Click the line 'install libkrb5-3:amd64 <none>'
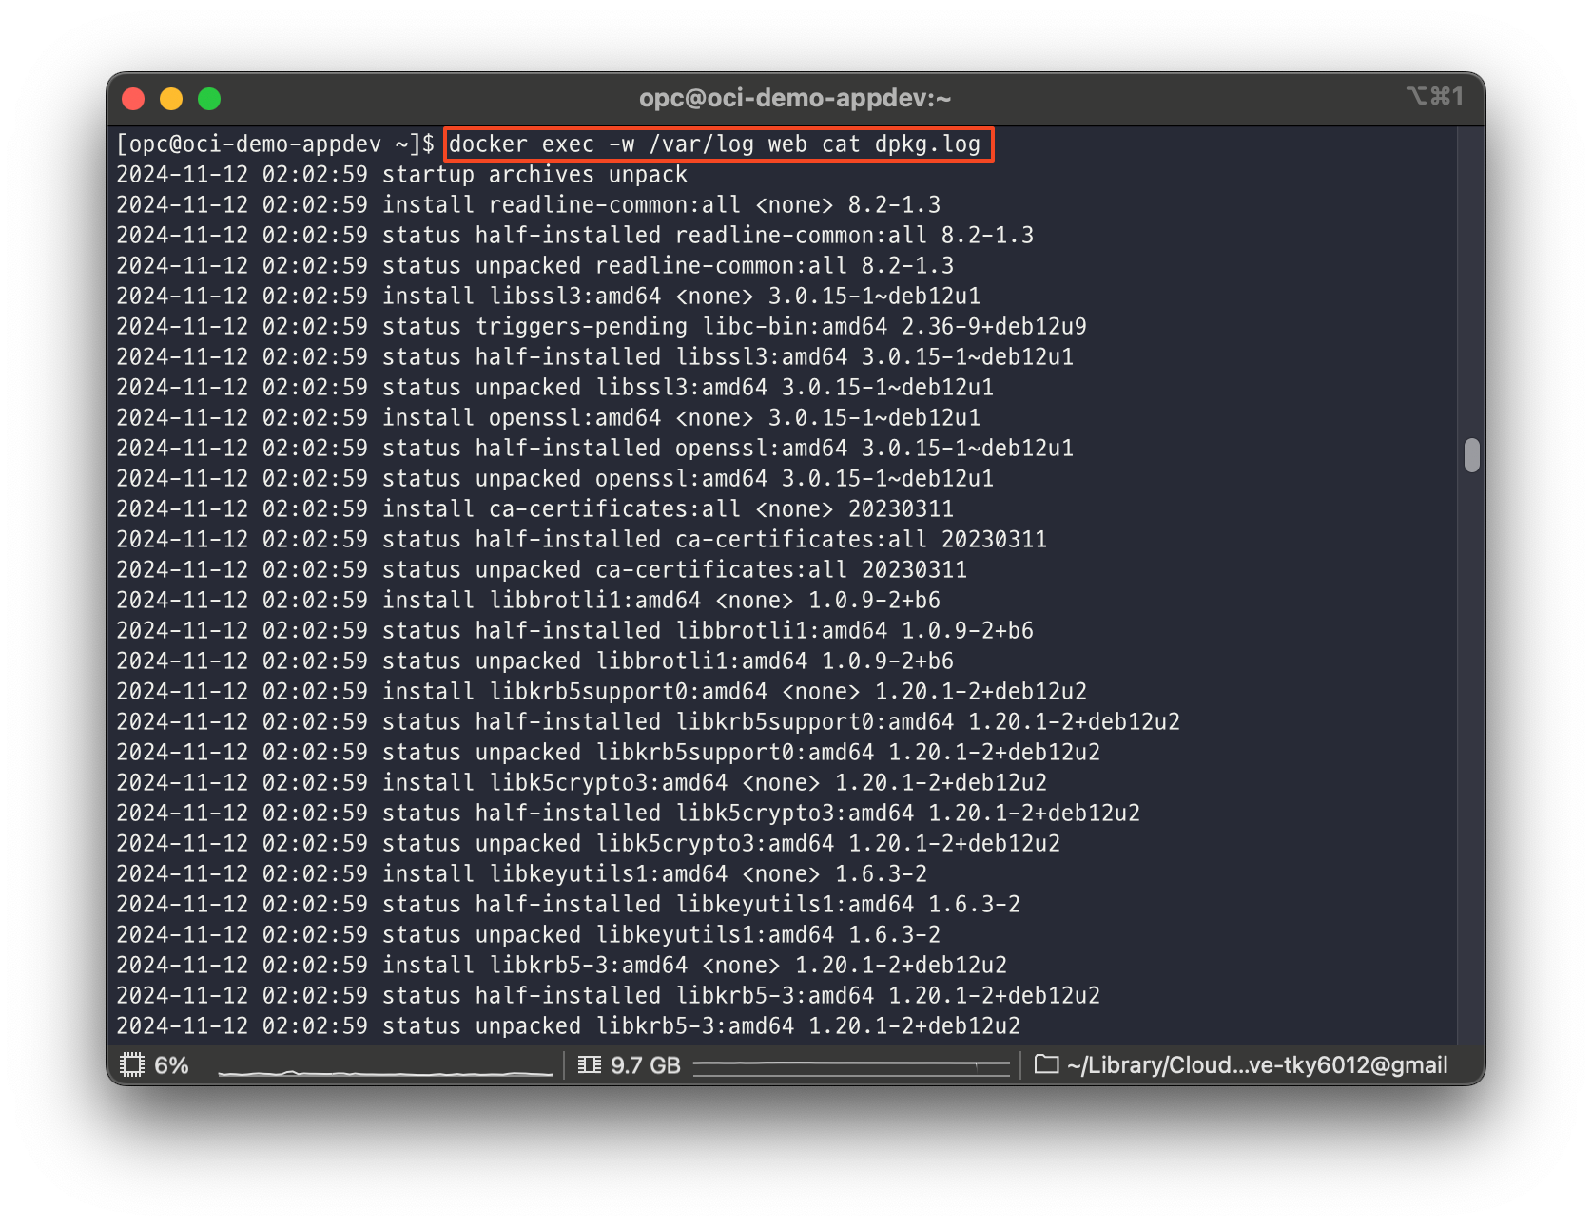The height and width of the screenshot is (1226, 1592). (x=562, y=966)
